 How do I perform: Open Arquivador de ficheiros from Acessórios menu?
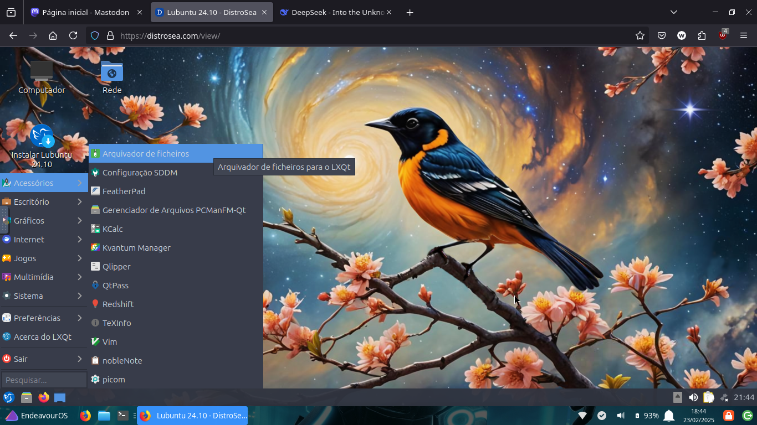tap(176, 154)
